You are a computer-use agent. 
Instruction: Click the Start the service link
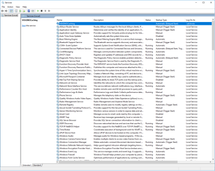(x=24, y=26)
